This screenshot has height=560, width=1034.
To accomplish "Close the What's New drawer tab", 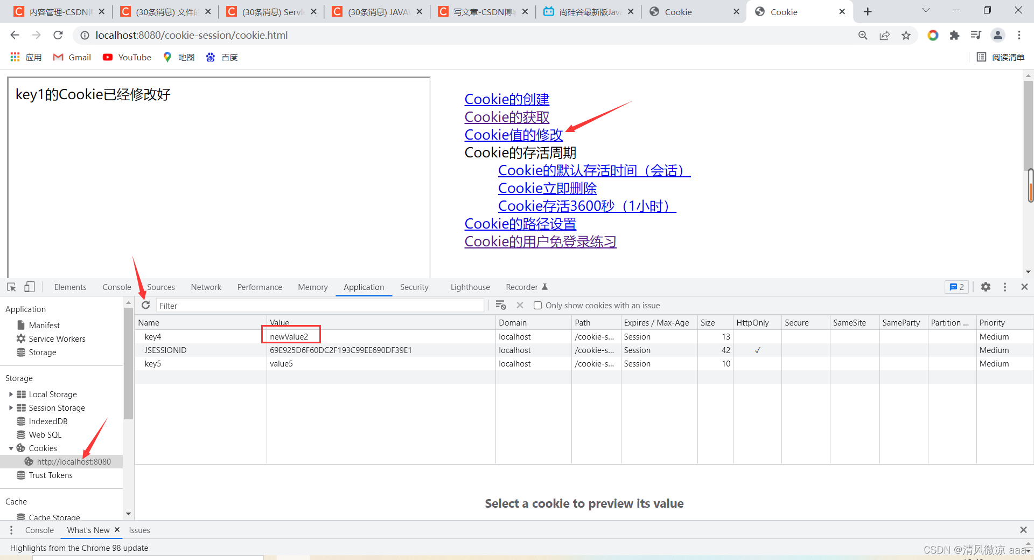I will click(x=117, y=530).
